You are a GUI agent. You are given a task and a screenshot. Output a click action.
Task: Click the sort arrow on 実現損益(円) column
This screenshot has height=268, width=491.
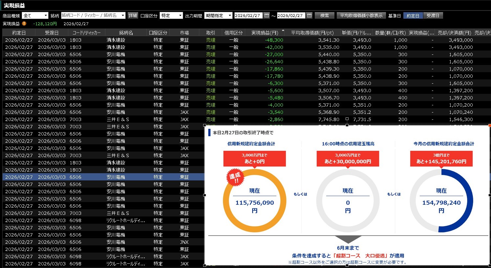[283, 31]
